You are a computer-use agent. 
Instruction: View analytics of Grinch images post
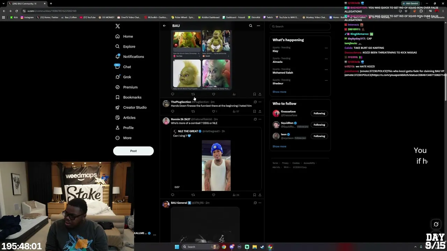click(x=234, y=94)
